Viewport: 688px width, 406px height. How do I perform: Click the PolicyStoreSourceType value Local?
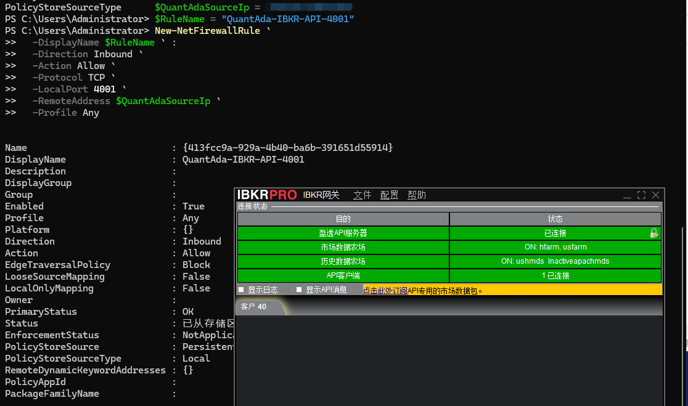196,358
